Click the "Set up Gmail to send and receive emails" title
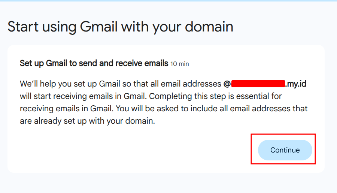 94,63
